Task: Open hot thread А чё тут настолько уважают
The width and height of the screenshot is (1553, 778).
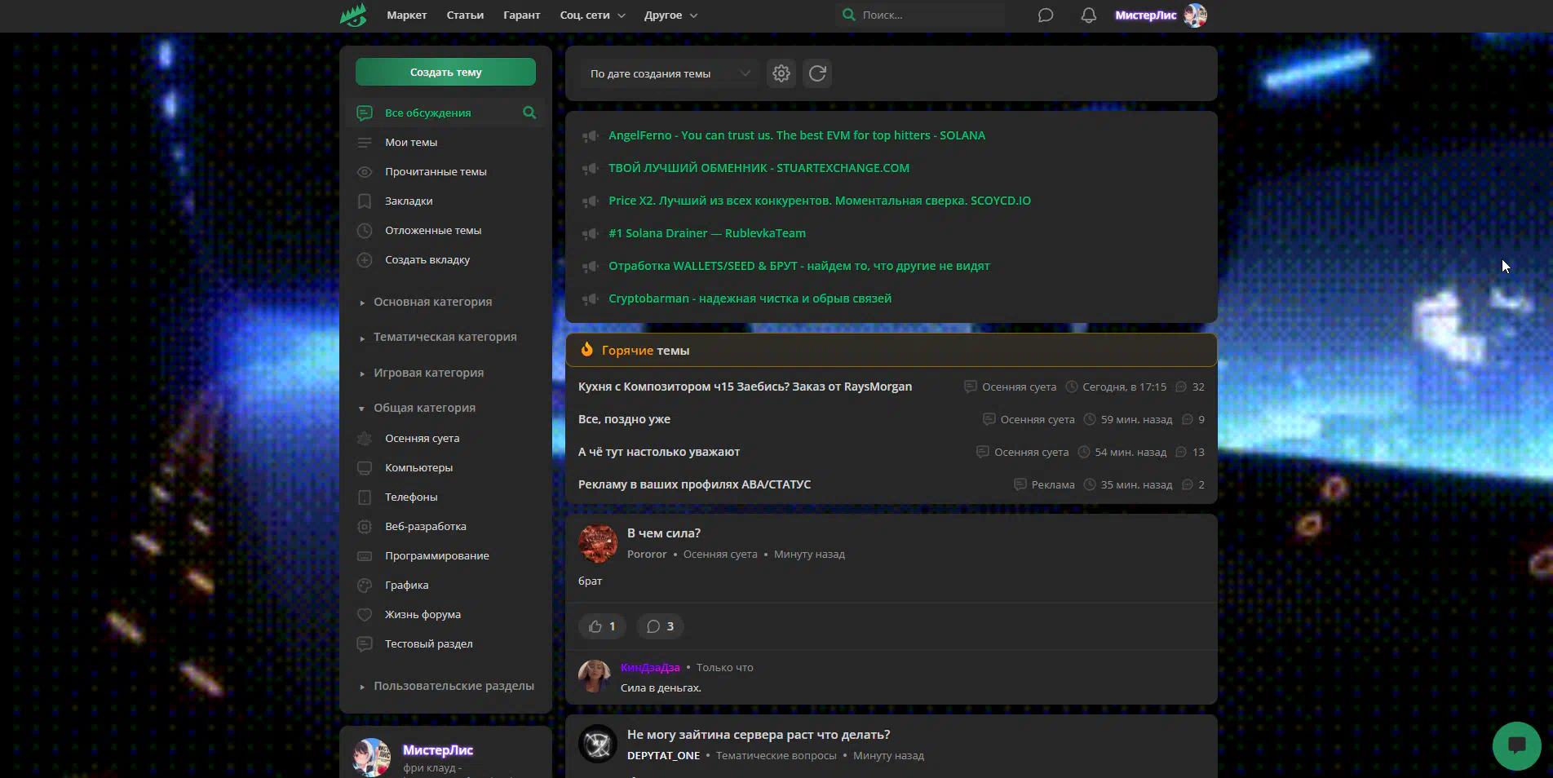Action: [659, 452]
